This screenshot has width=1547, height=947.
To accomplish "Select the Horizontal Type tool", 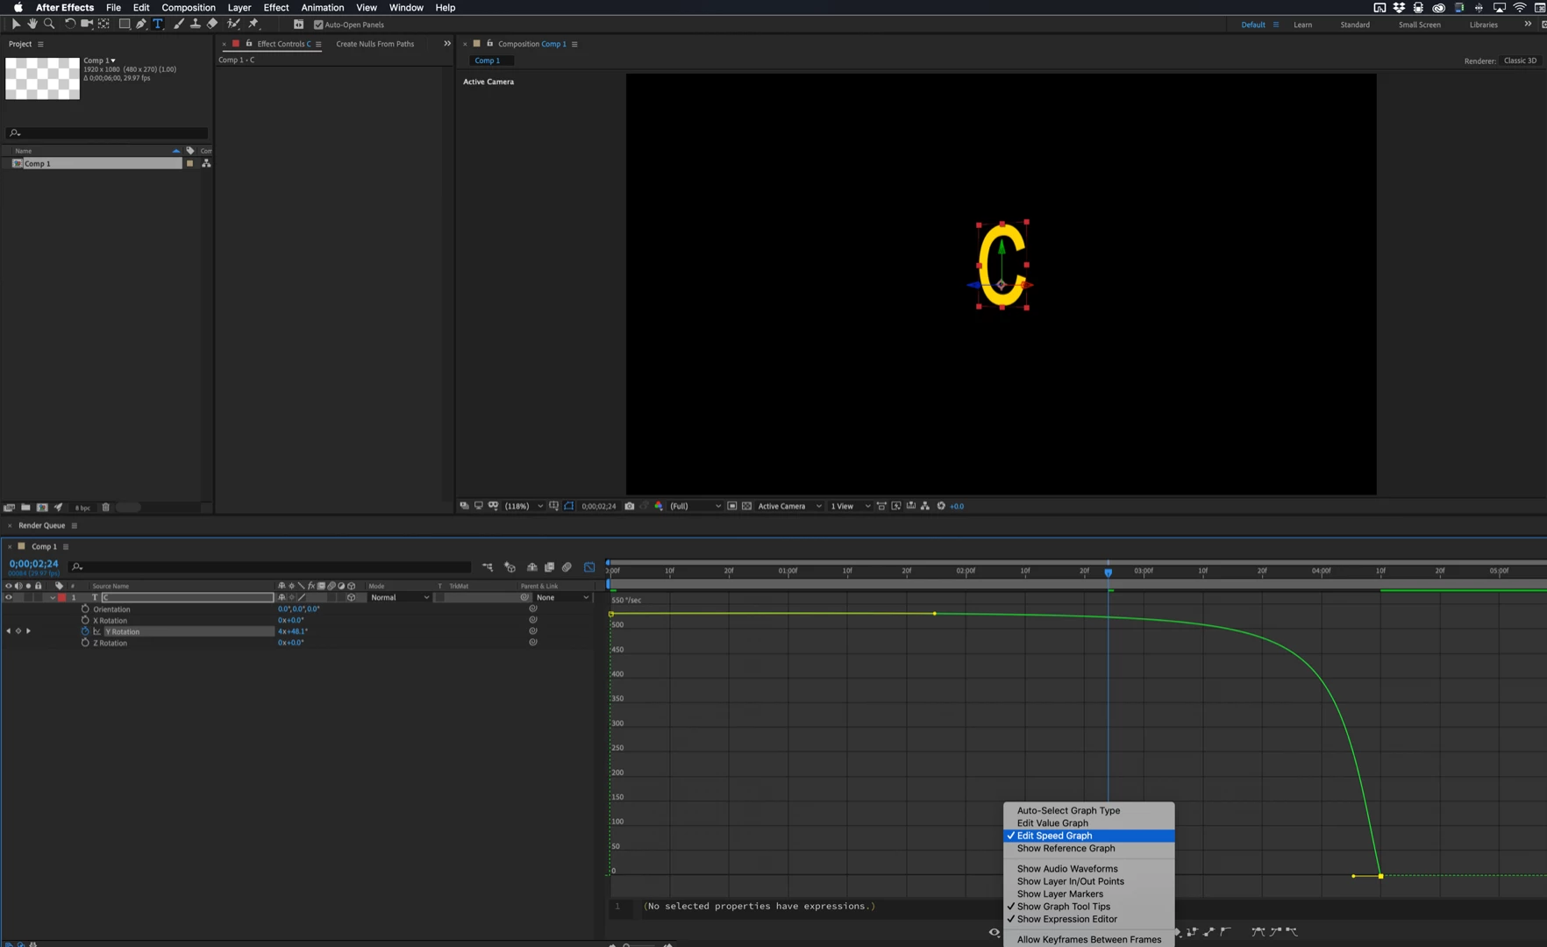I will [x=158, y=24].
